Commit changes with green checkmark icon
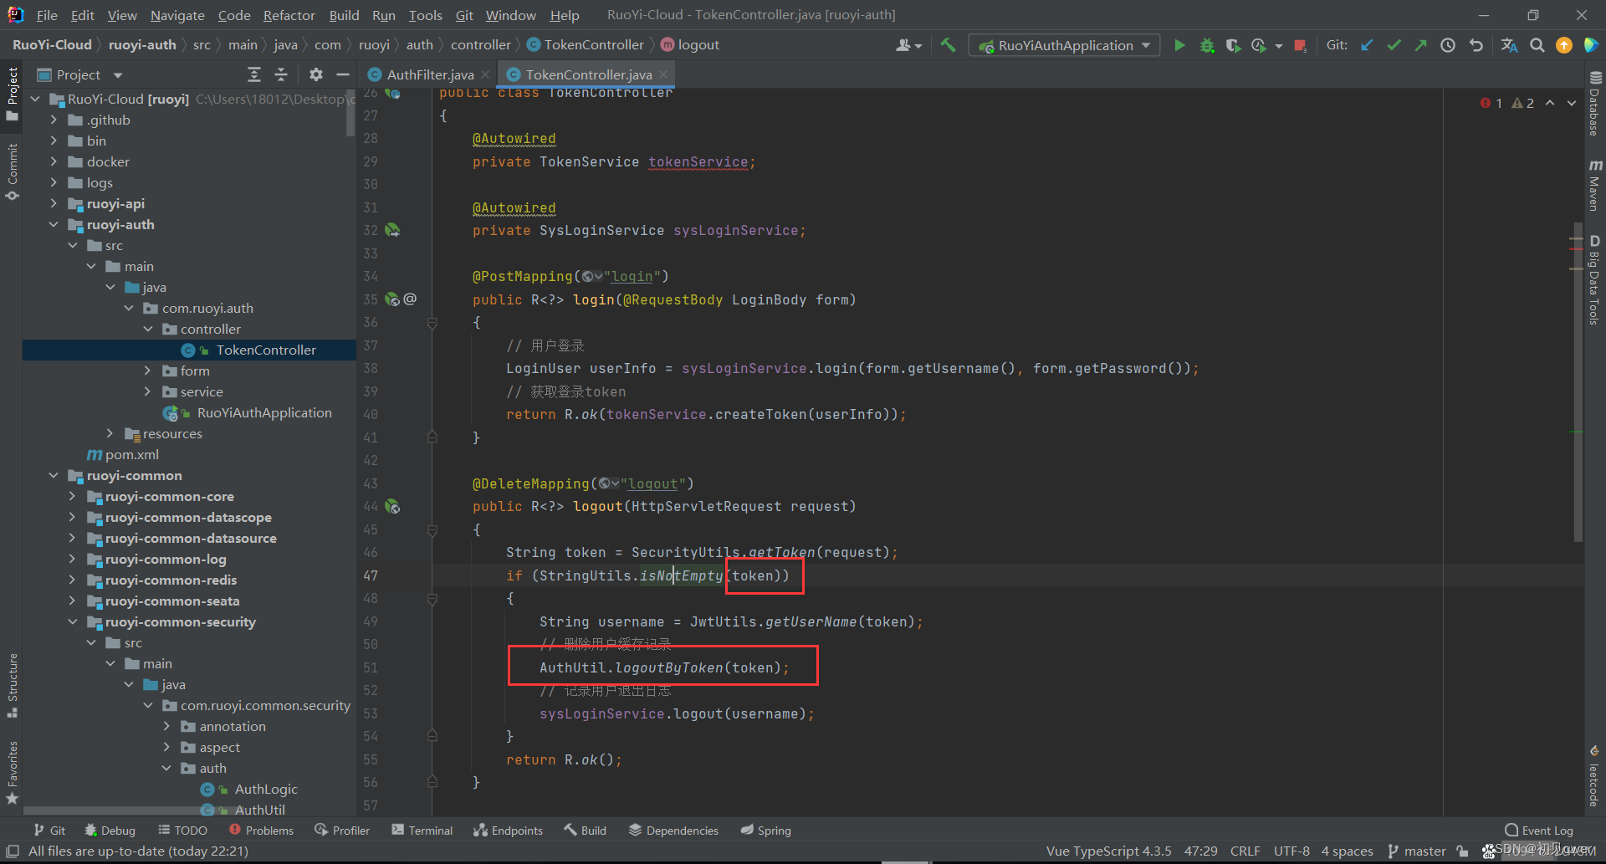Viewport: 1606px width, 864px height. [x=1394, y=45]
